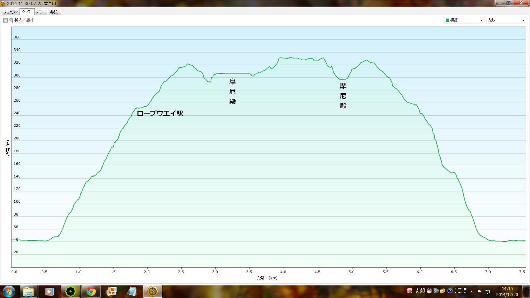Open the IME tools toolbox icon
530x298 pixels.
click(443, 291)
